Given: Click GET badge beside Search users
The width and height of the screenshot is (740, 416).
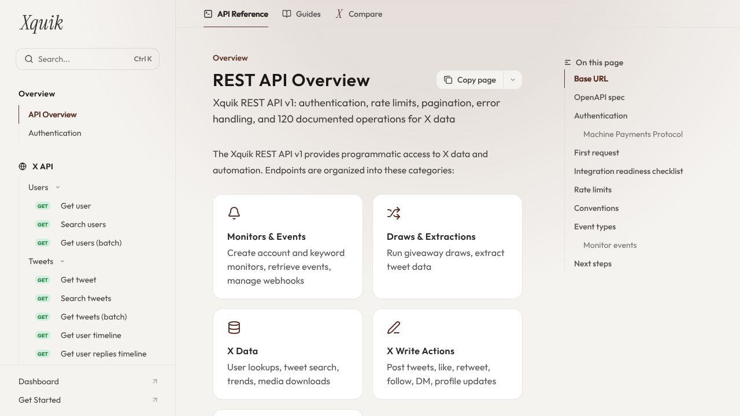Looking at the screenshot, I should [43, 225].
